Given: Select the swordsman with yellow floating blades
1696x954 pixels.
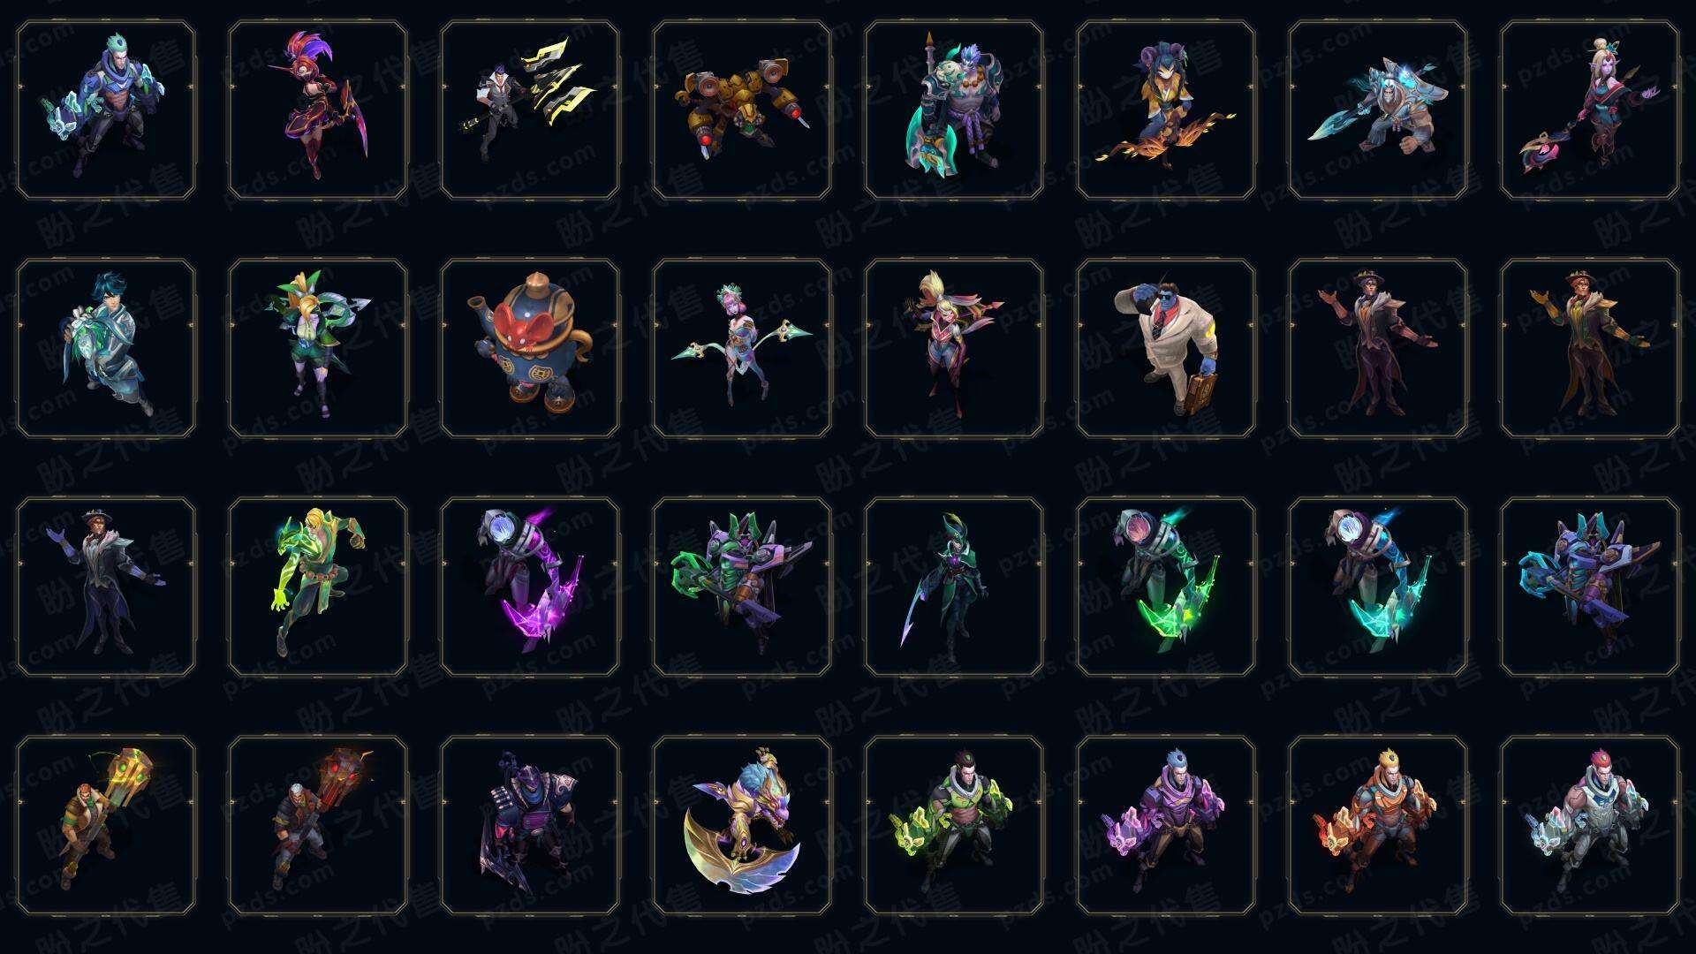Looking at the screenshot, I should tap(530, 110).
